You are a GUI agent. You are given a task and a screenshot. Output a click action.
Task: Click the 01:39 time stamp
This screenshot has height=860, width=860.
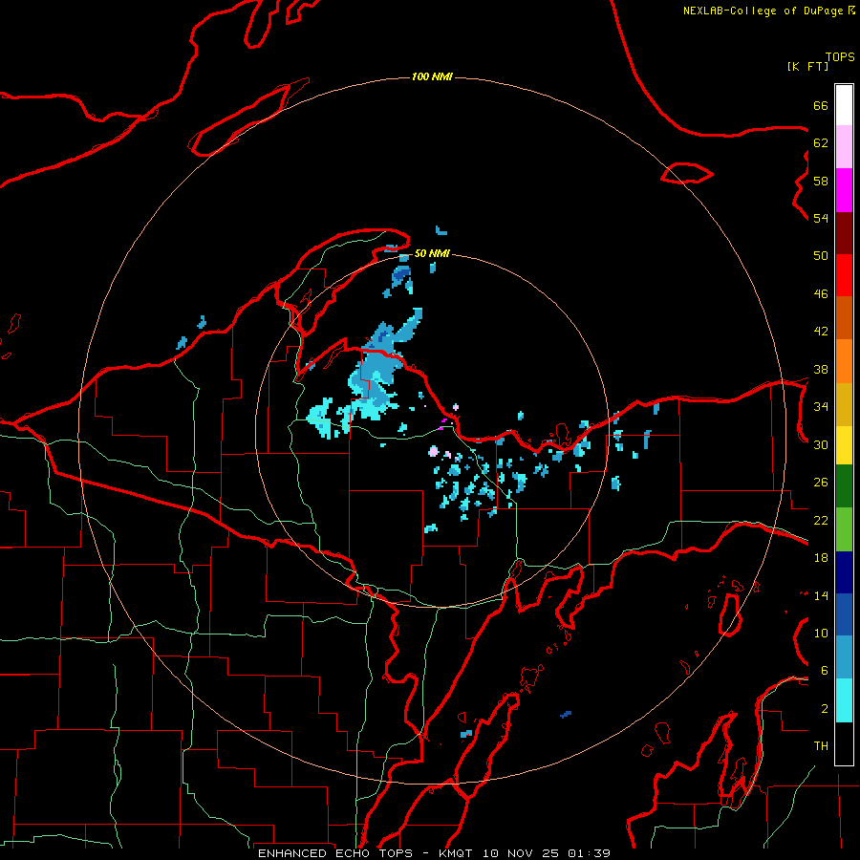click(589, 853)
